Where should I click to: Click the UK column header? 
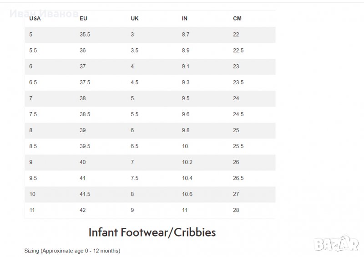(135, 19)
